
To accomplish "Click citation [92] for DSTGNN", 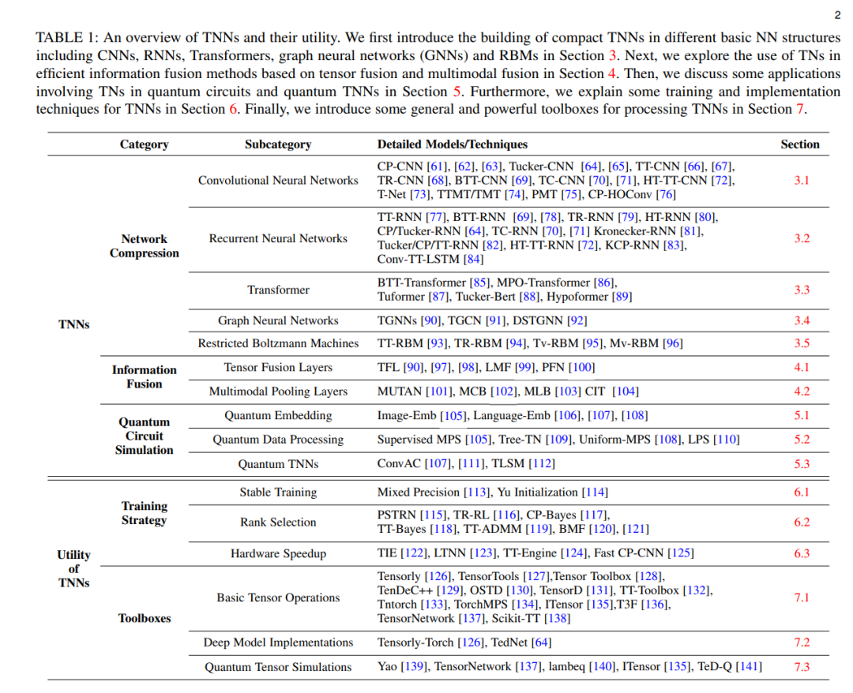I will coord(577,320).
